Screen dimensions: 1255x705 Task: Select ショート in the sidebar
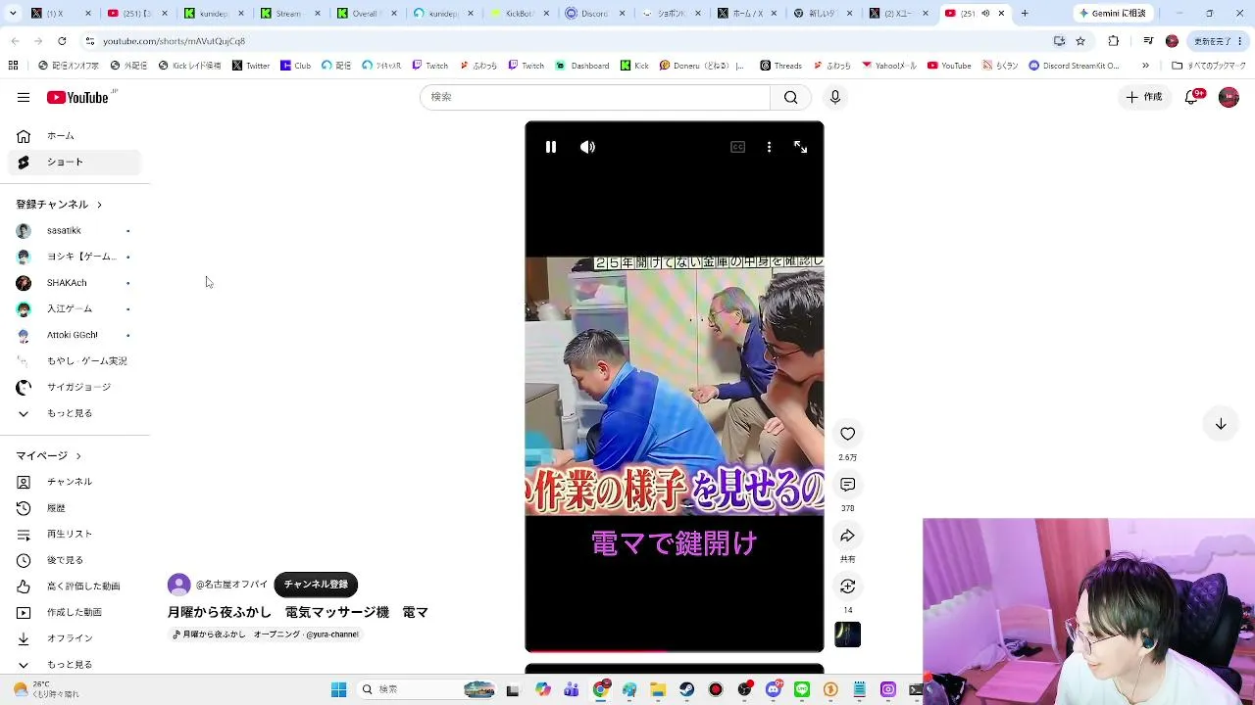(75, 163)
